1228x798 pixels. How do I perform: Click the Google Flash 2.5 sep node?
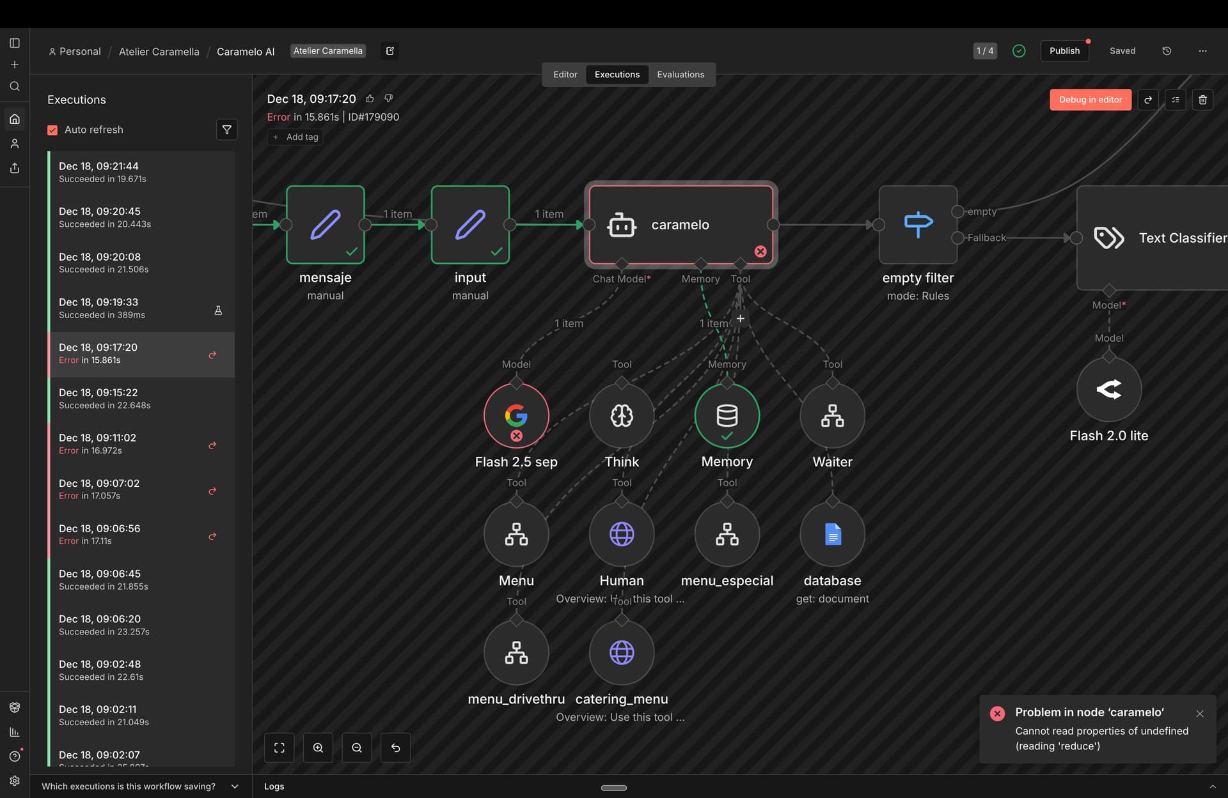(x=516, y=416)
